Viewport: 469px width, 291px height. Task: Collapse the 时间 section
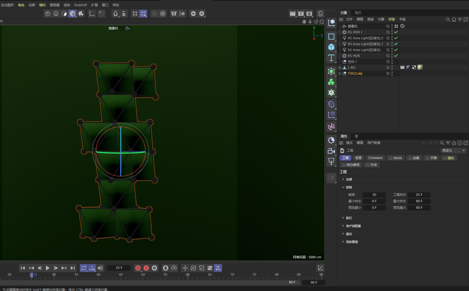(x=343, y=187)
